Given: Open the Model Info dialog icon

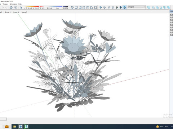Looking at the screenshot, I should [15, 8].
